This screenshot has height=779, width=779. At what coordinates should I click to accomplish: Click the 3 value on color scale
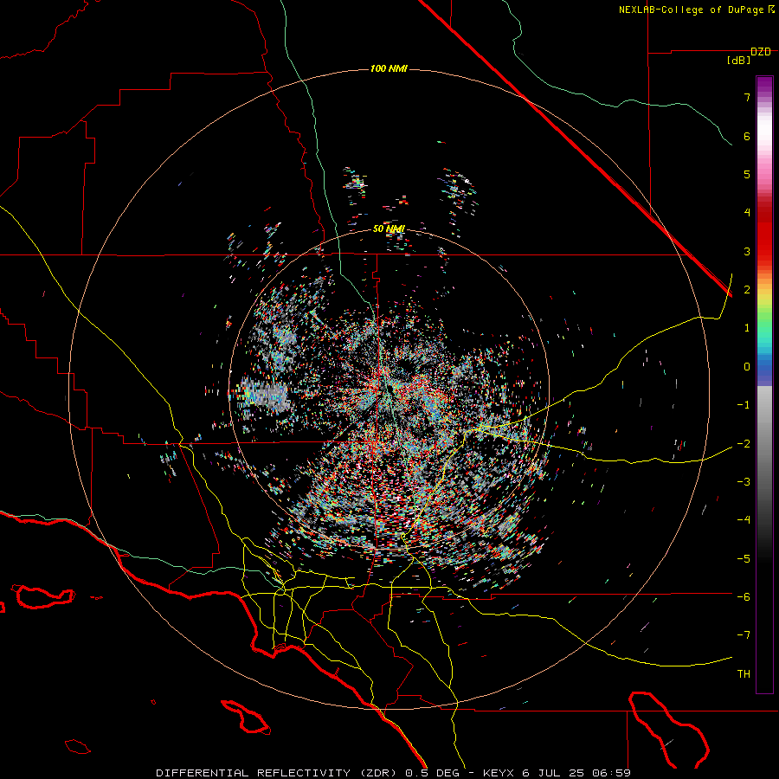(x=747, y=251)
